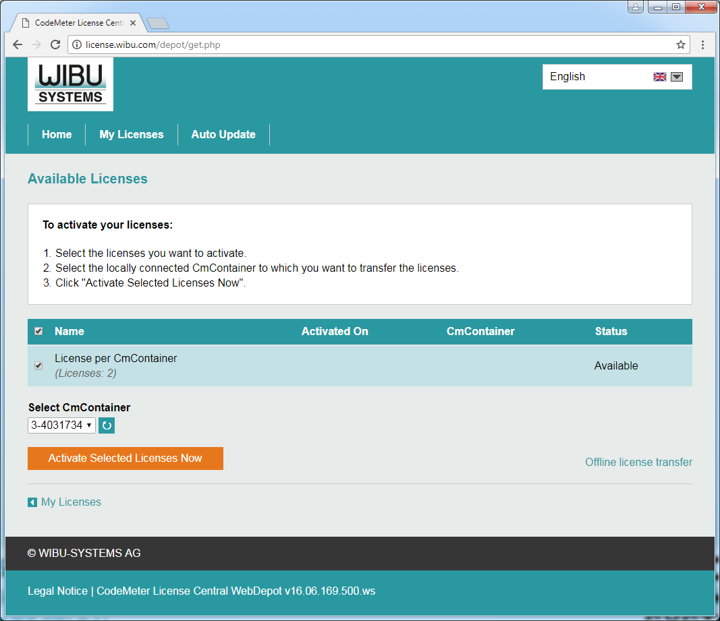Screen dimensions: 720x621
Task: Refresh the CmContainer list
Action: pos(107,425)
